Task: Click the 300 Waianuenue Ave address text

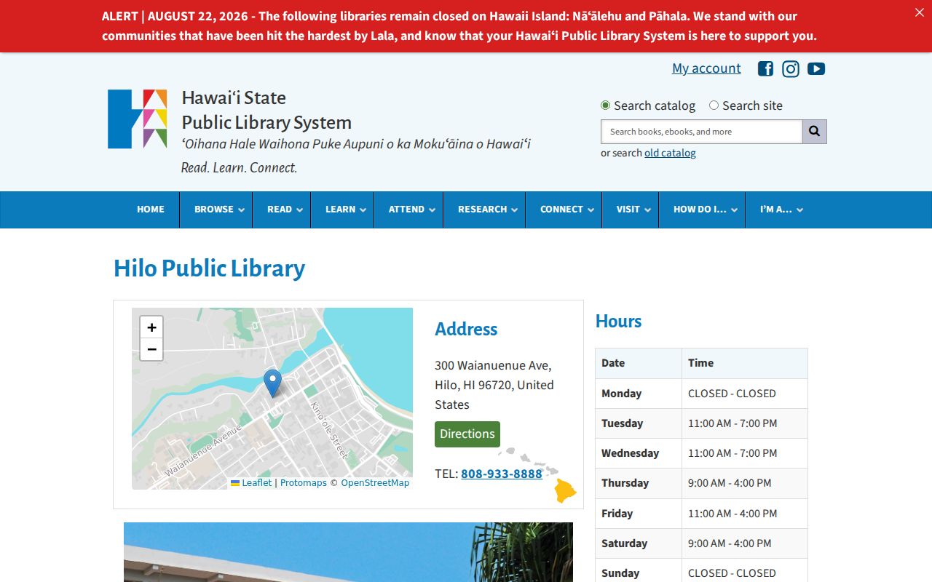Action: tap(494, 385)
